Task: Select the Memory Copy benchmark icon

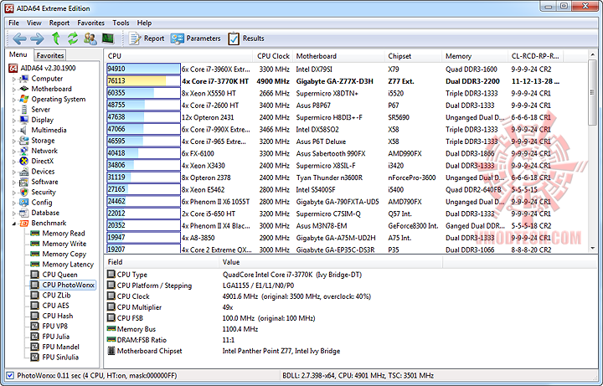Action: tap(35, 254)
